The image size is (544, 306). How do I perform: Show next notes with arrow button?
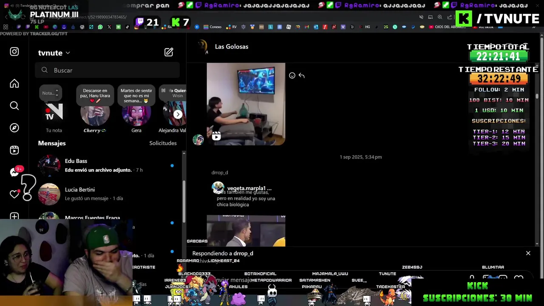pos(178,114)
